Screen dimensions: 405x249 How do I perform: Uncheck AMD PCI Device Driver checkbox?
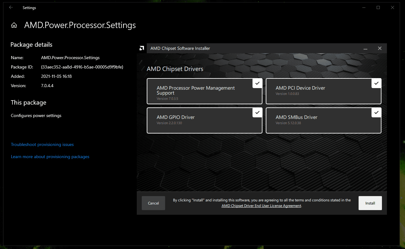pos(376,83)
